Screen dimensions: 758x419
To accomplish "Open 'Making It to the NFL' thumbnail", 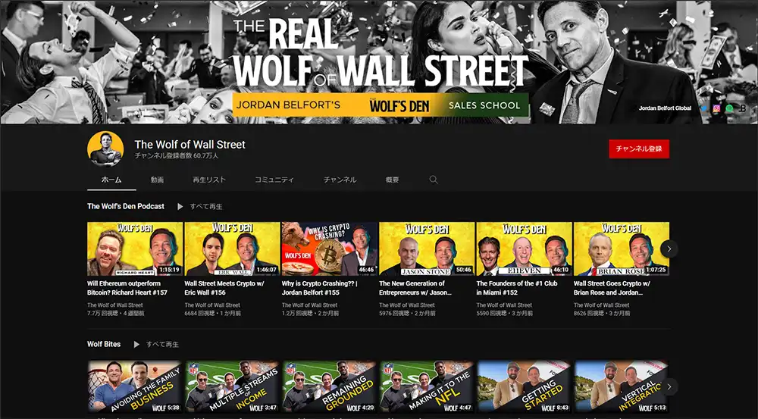I will click(427, 386).
